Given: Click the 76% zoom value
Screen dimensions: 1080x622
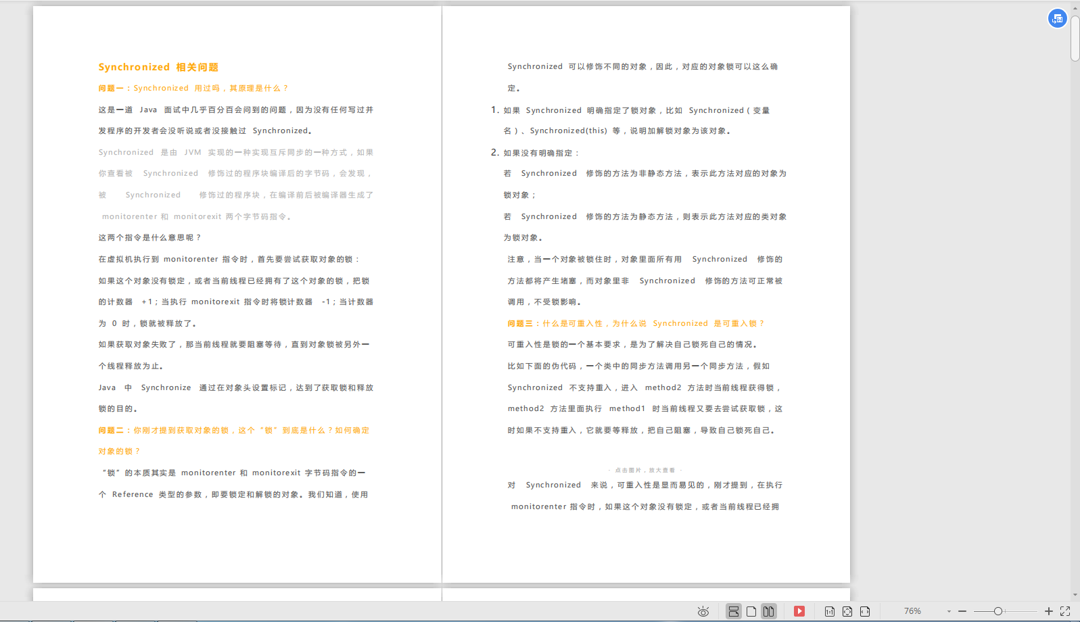Looking at the screenshot, I should tap(913, 611).
